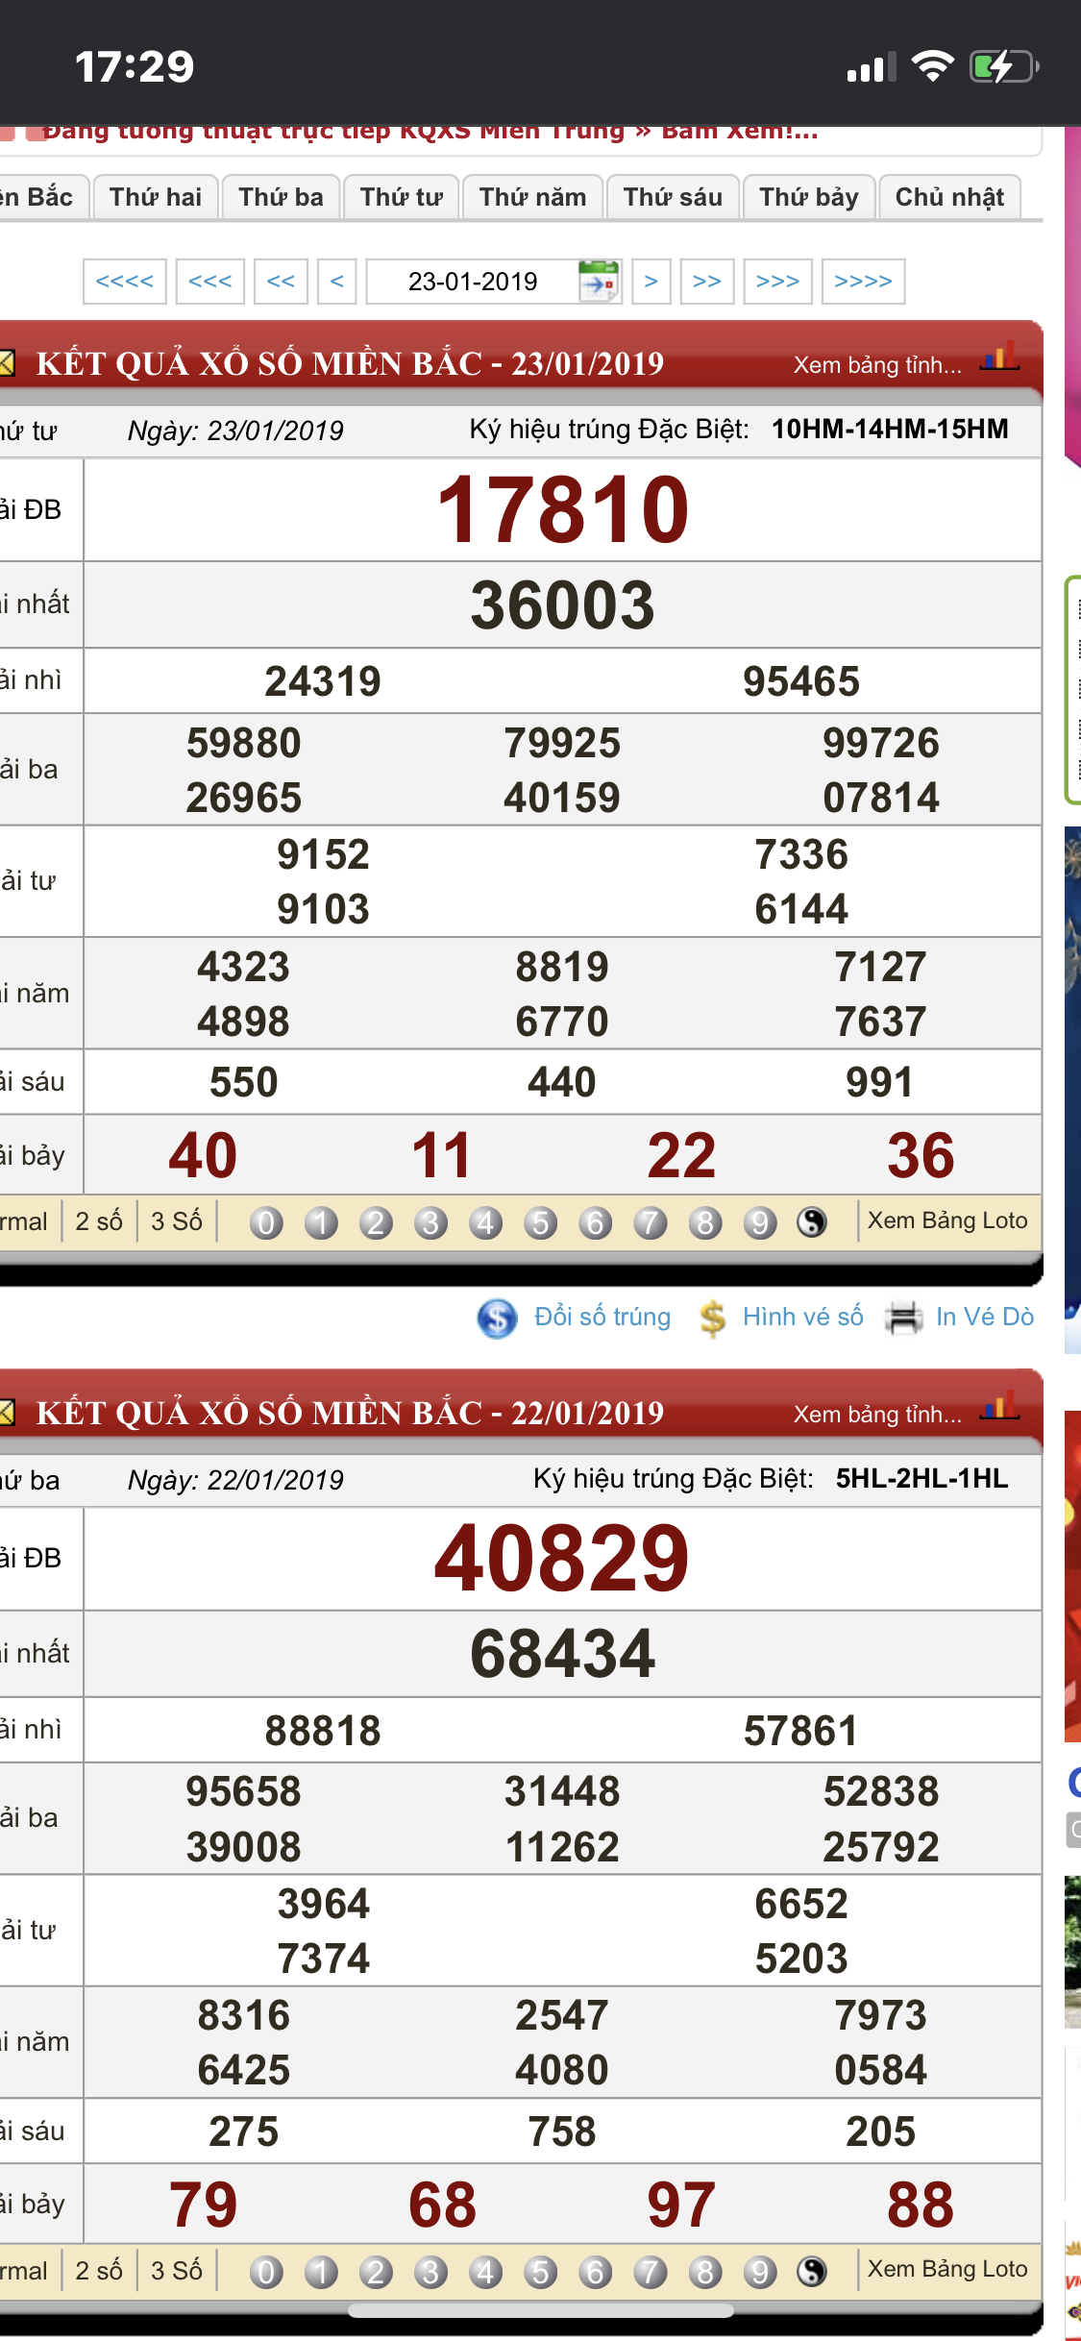
Task: Go to previous day with single left arrow
Action: 337,282
